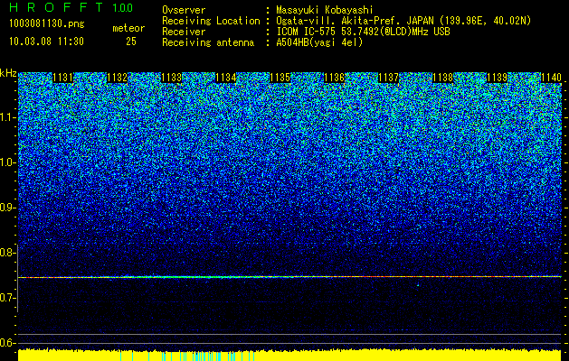
Task: Click the date stamp 10.03.08 11:30
Action: (46, 42)
